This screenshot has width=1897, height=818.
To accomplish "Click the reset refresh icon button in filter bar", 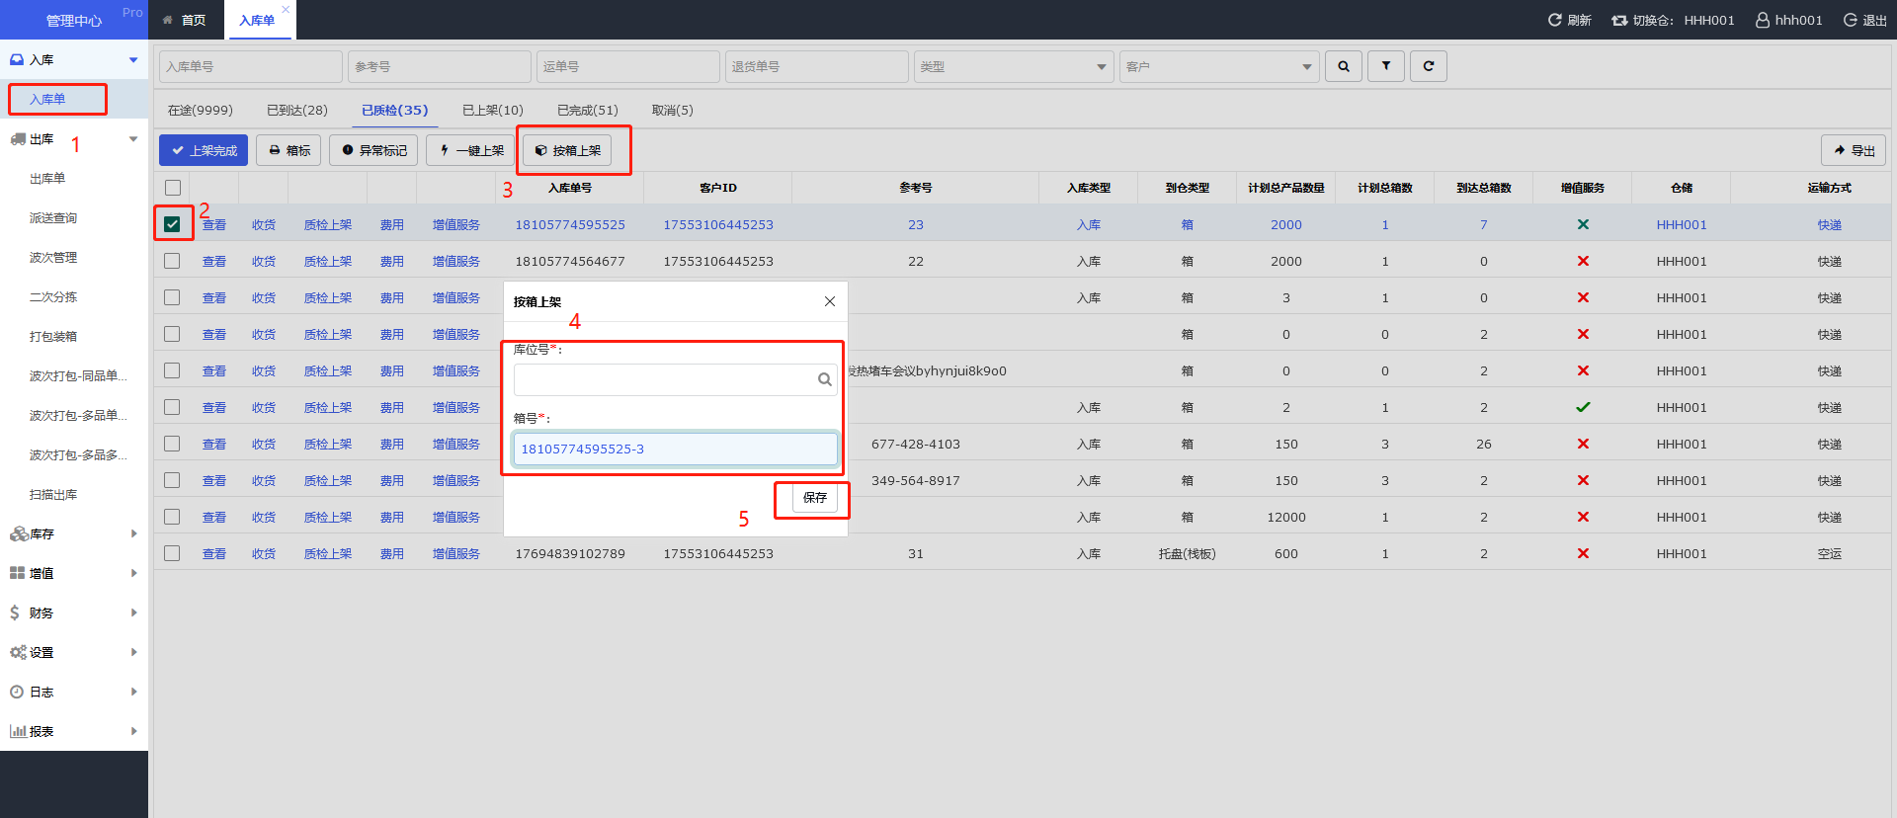I will point(1429,66).
